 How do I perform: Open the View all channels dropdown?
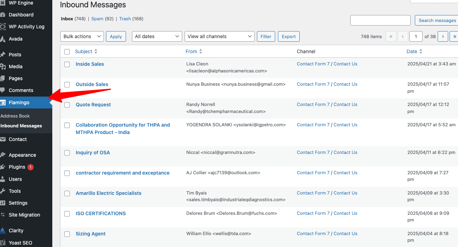(219, 36)
